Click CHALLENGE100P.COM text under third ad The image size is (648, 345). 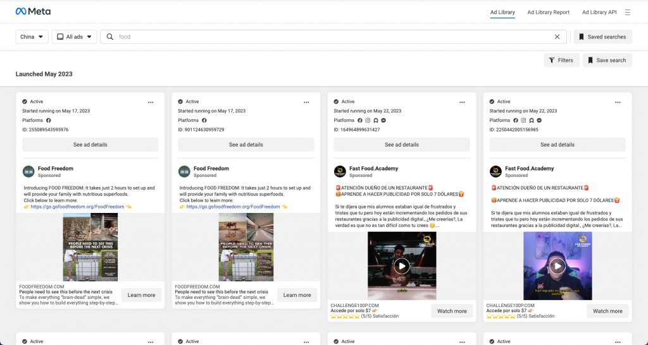354,305
